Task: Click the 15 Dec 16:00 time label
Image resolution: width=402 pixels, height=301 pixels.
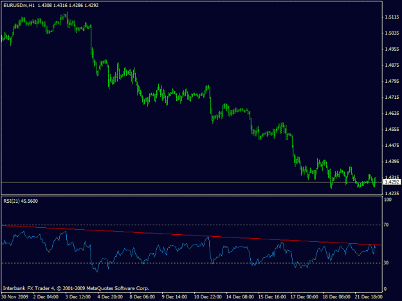Action: point(272,297)
